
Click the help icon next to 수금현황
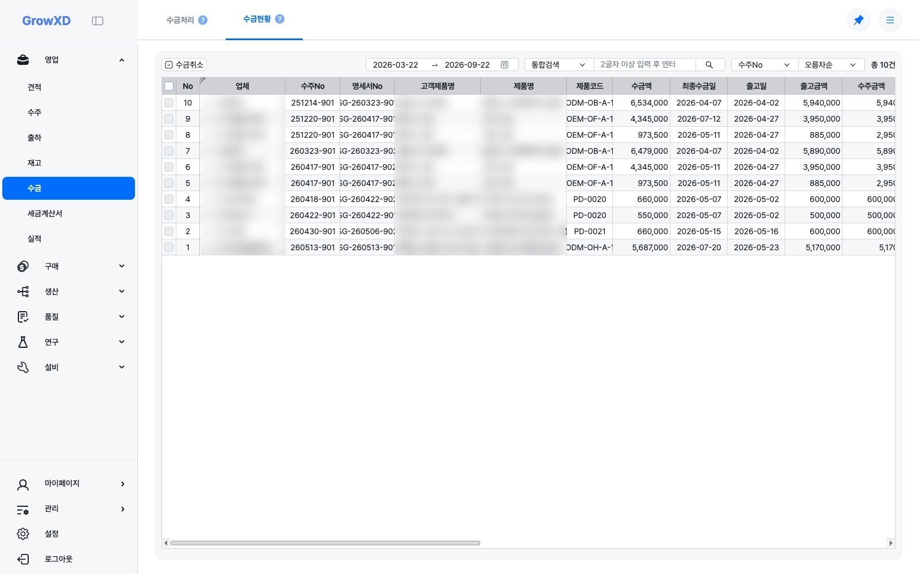(280, 19)
